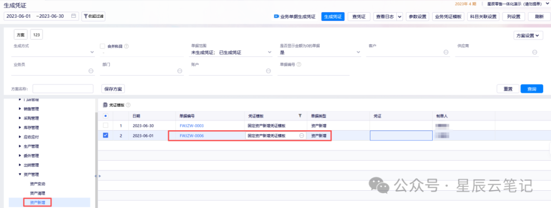The height and width of the screenshot is (208, 551).
Task: Open 业务单据生成凭证 video tutorial link
Action: 295,16
